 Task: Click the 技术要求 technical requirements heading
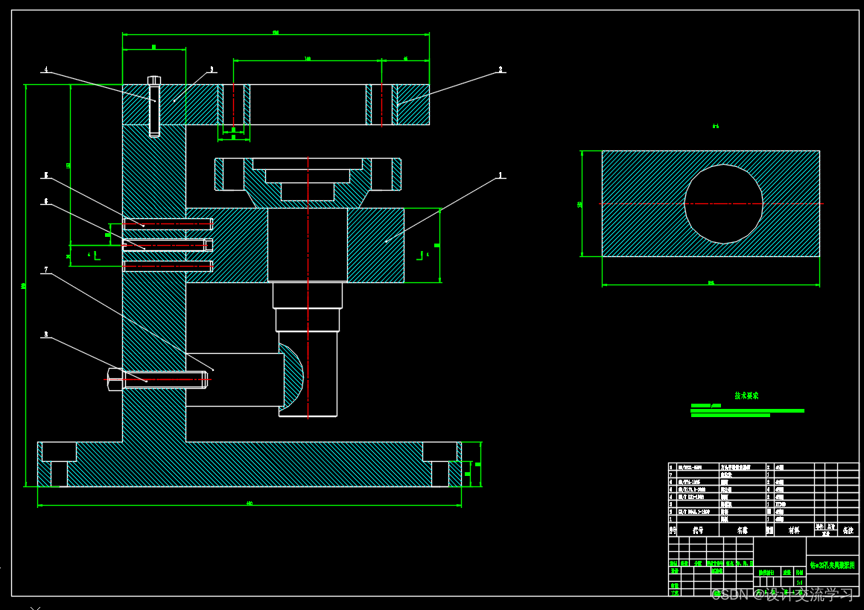point(746,395)
